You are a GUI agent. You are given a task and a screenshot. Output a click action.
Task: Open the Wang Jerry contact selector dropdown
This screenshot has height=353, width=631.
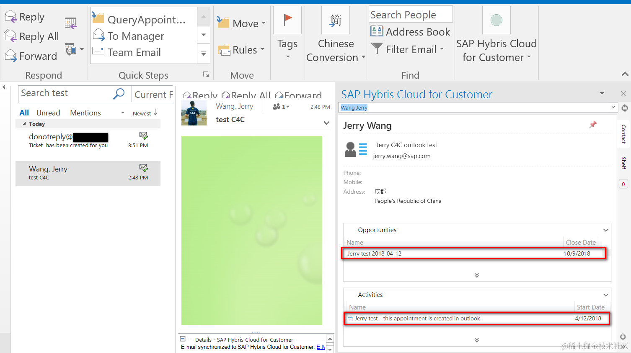(613, 107)
